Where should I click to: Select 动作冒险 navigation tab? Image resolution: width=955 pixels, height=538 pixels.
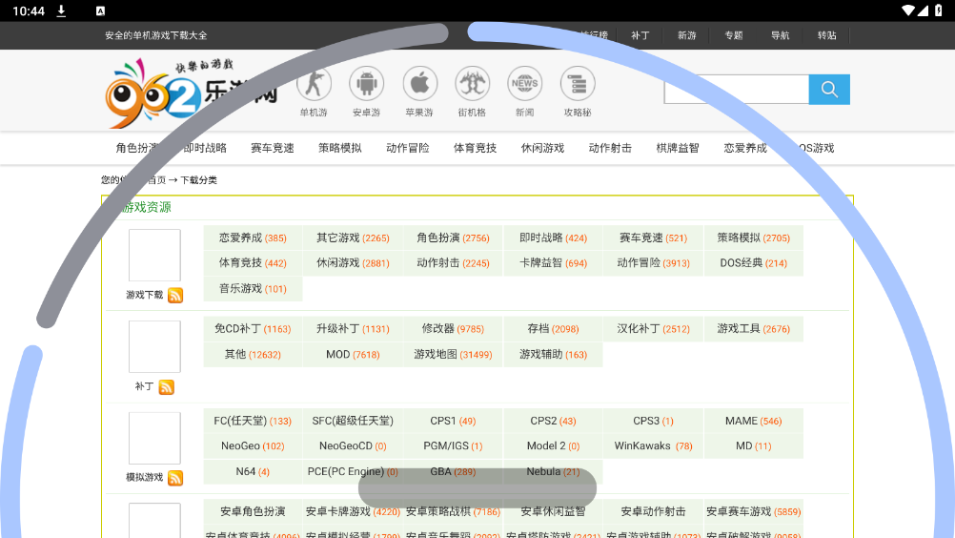pos(408,148)
